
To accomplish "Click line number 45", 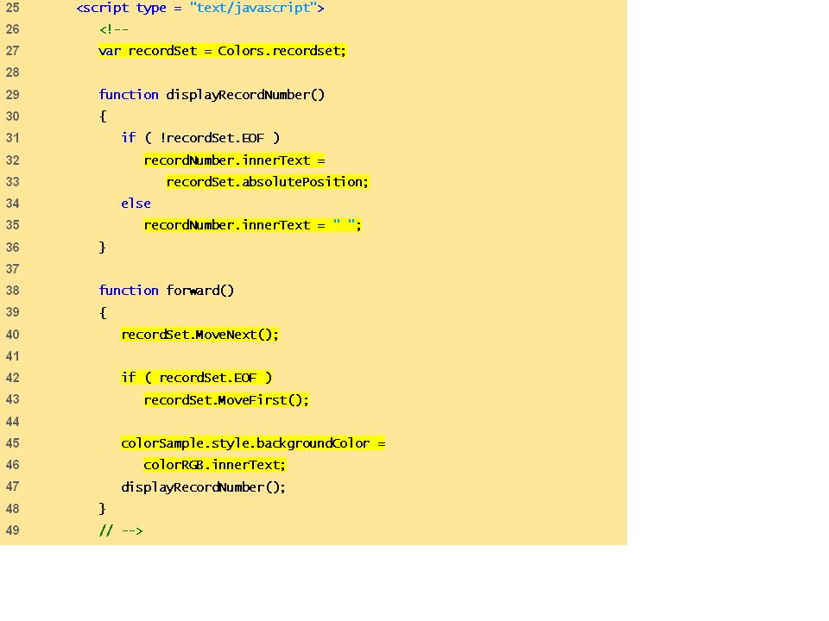I will (12, 443).
